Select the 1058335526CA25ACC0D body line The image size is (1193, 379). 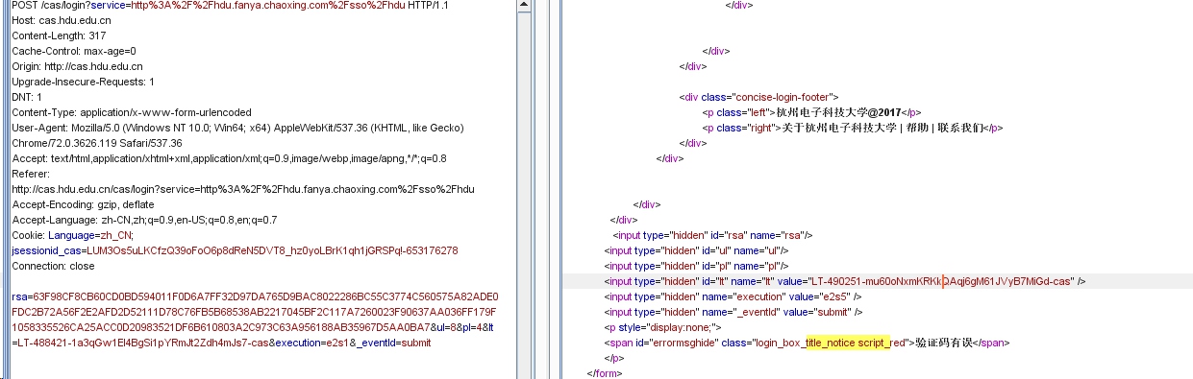pos(255,327)
